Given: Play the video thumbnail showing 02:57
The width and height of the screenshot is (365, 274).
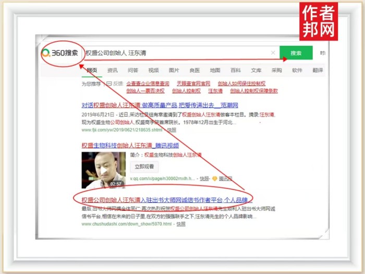Looking at the screenshot, I should [103, 170].
